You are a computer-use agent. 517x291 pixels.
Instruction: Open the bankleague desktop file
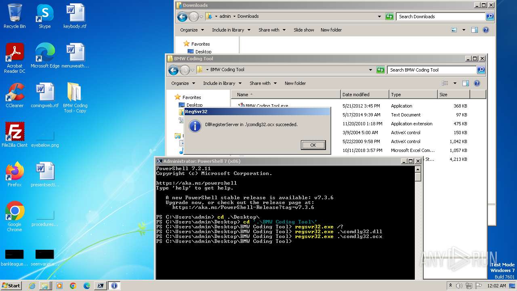tap(15, 258)
